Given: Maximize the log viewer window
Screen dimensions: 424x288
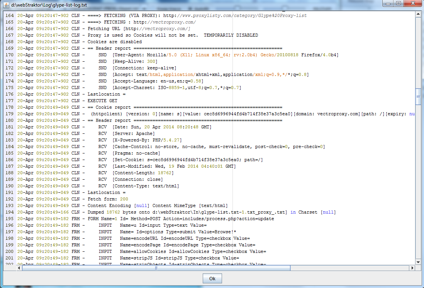Looking at the screenshot, I should coord(398,3).
